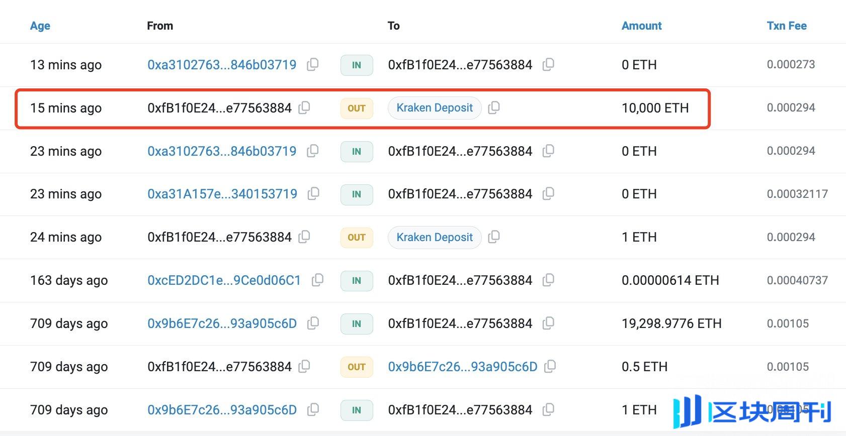Screen dimensions: 846x436
Task: Click the Age column header
Action: [40, 26]
